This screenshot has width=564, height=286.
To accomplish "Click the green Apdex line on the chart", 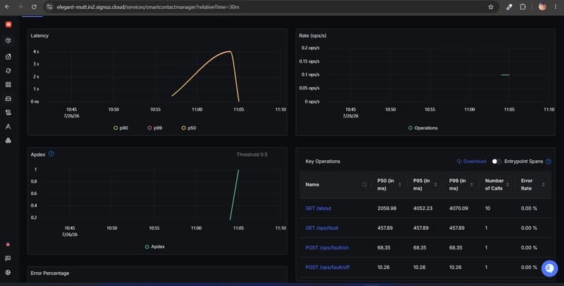I will pyautogui.click(x=235, y=193).
